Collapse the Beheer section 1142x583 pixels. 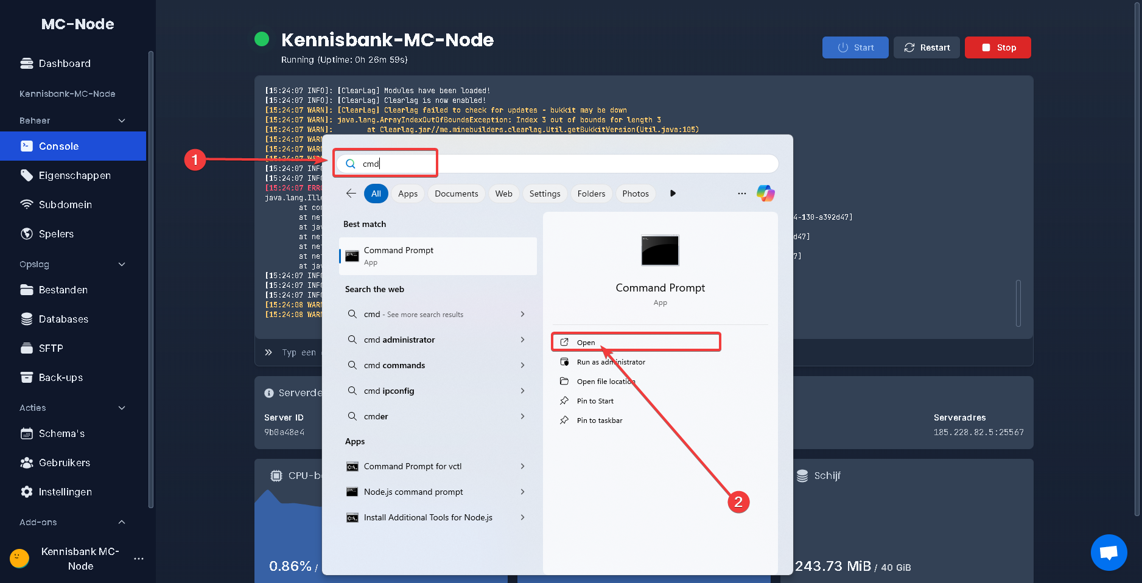pos(122,120)
